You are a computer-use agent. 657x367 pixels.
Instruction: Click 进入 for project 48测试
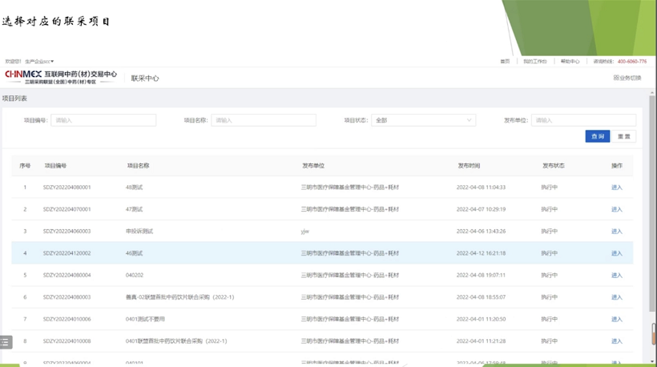click(x=616, y=188)
